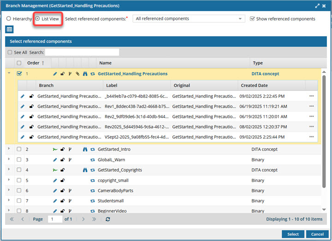Screen dimensions: 332x241
Task: Click the binoculars icon for GetStarted_Intro
Action: tap(85, 149)
